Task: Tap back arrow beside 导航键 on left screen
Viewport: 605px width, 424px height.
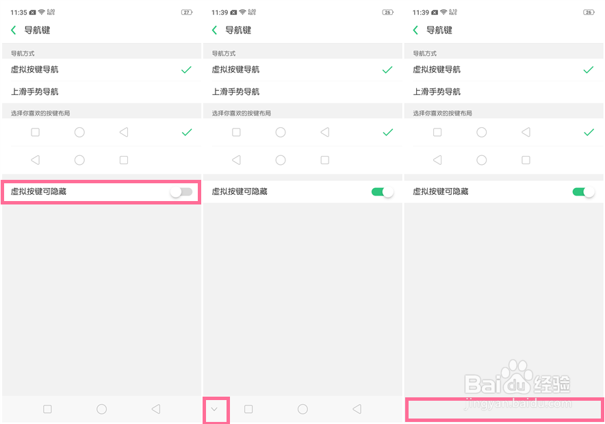Action: (14, 30)
